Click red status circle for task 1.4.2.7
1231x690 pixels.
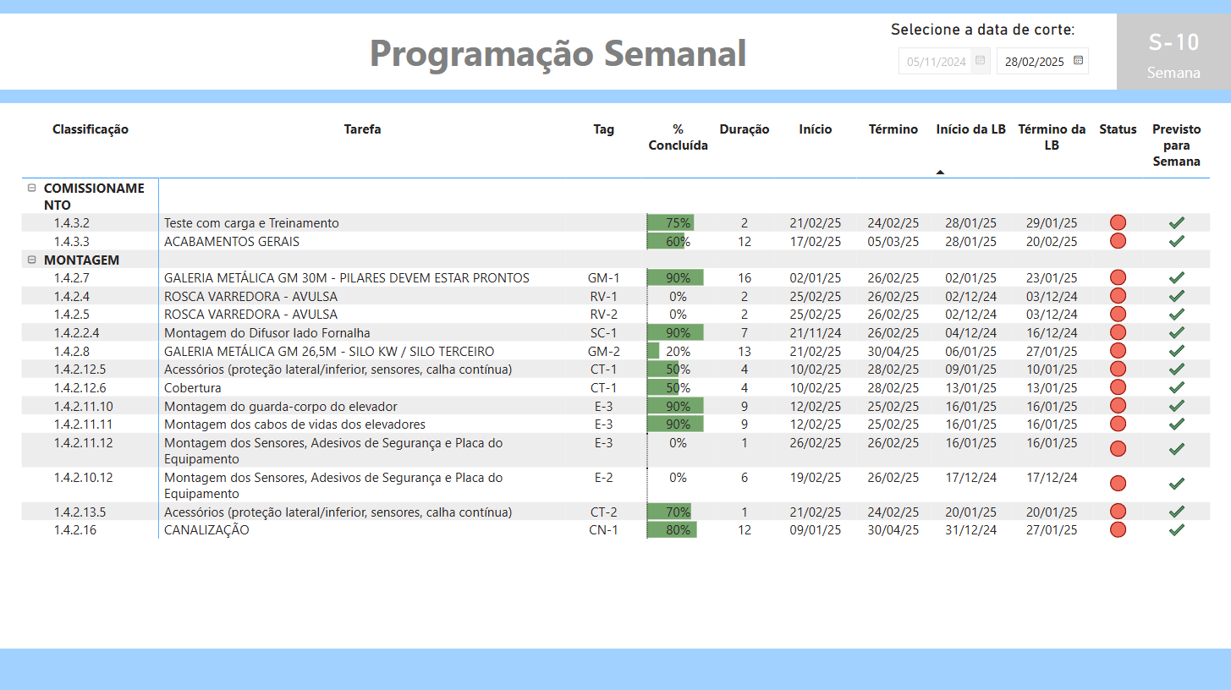click(1118, 278)
